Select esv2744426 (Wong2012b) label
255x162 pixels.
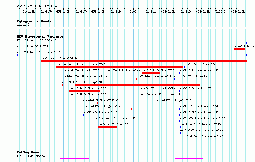pos(172,100)
